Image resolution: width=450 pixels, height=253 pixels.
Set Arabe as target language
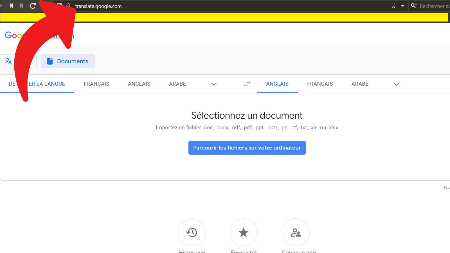(360, 84)
